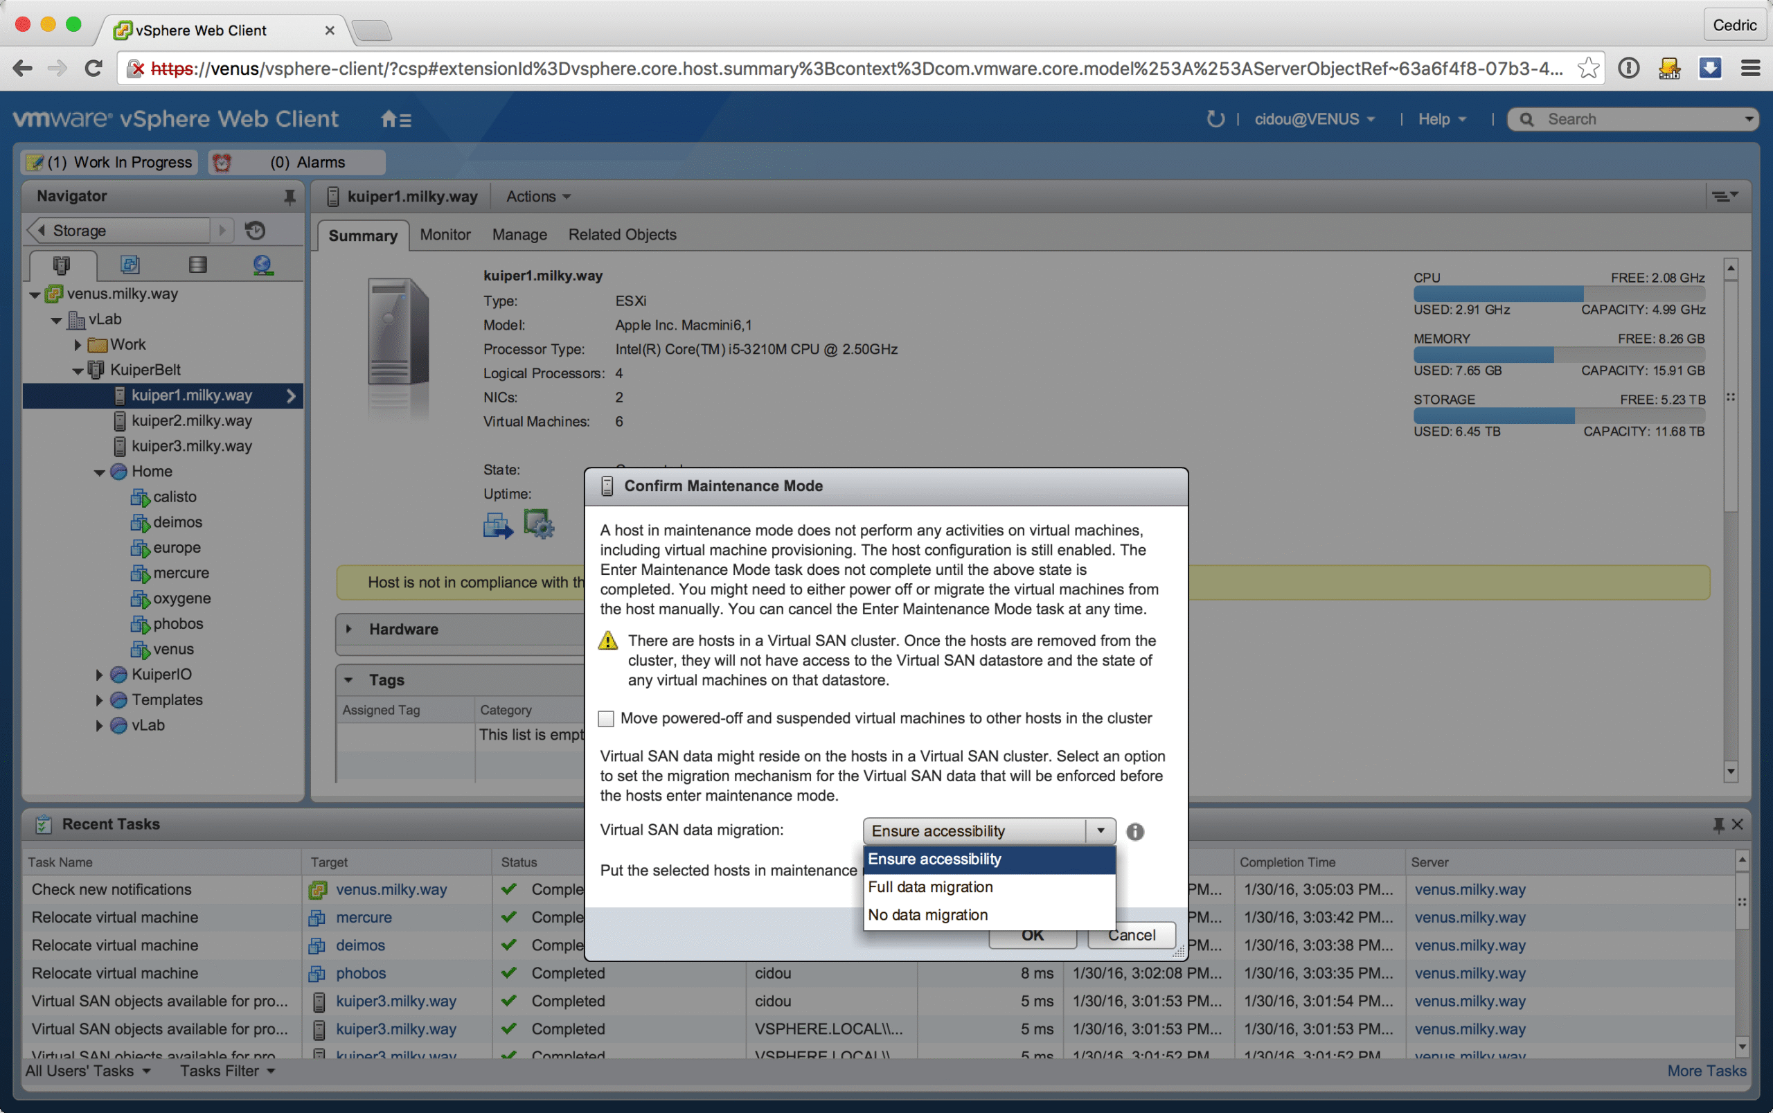Select Full data migration option
Image resolution: width=1773 pixels, height=1113 pixels.
coord(930,887)
